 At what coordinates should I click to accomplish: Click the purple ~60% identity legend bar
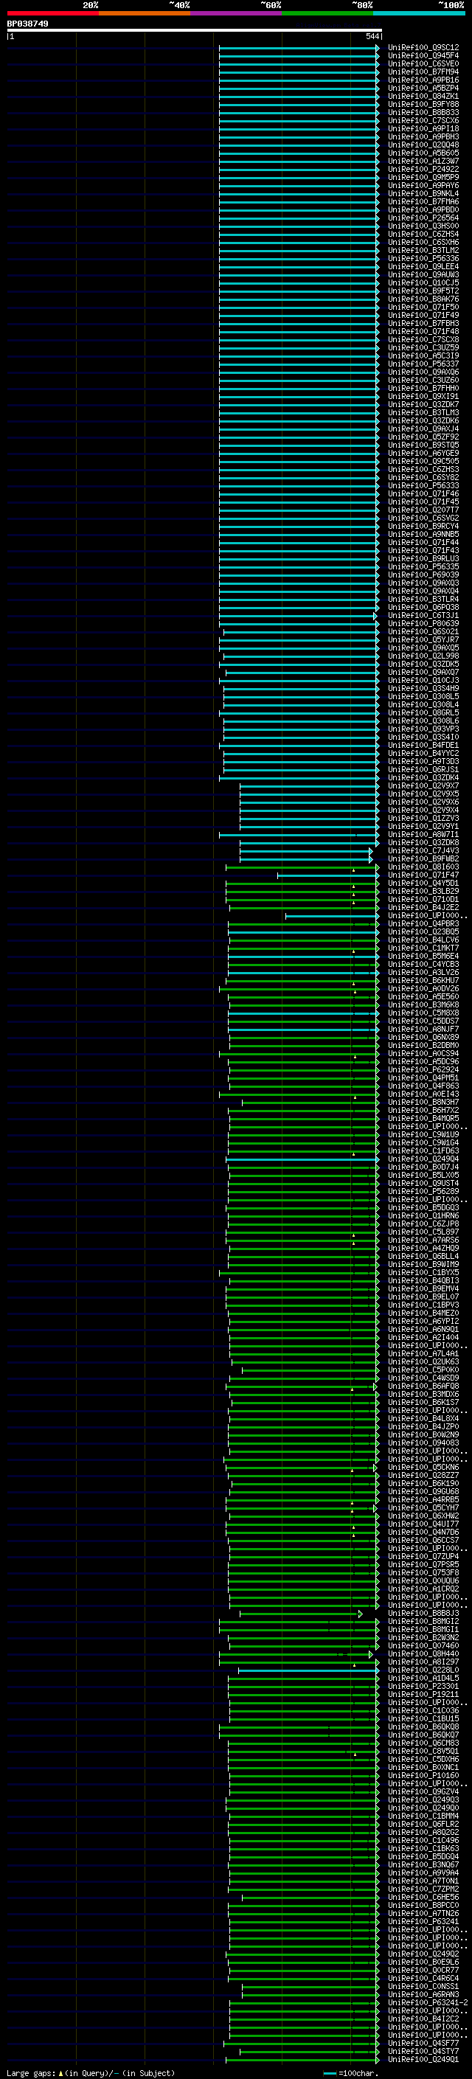click(235, 13)
